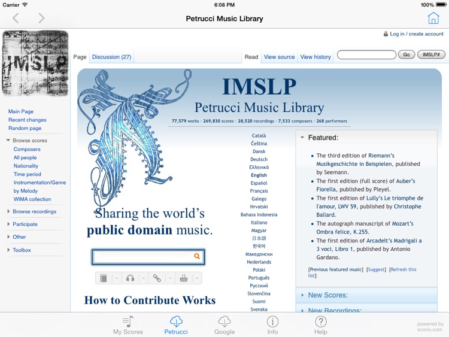Select the Deutsch language link

click(259, 159)
